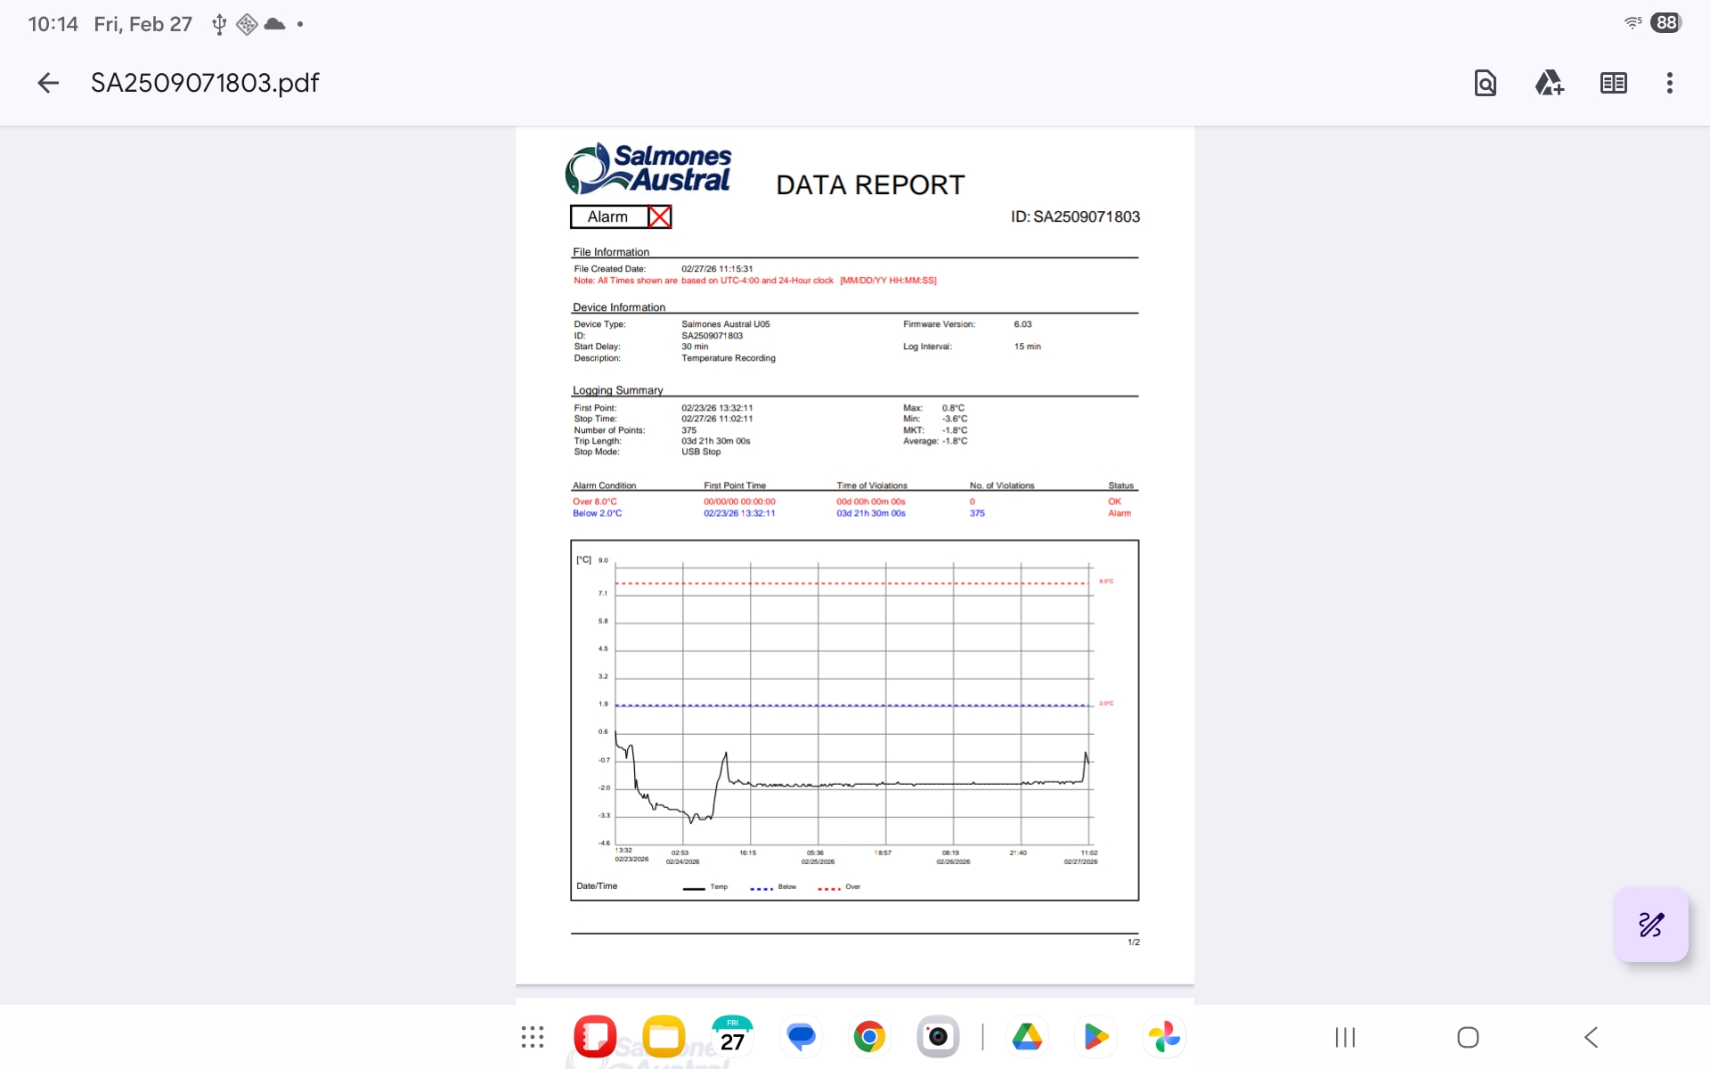Launch the Camera app from taskbar
Image resolution: width=1710 pixels, height=1069 pixels.
938,1037
